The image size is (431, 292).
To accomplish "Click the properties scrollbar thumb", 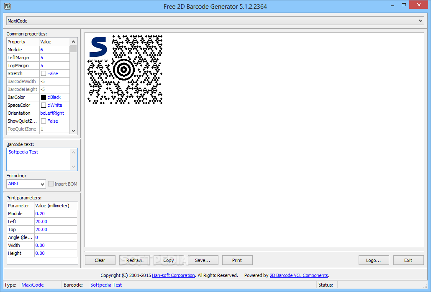I will (x=73, y=49).
